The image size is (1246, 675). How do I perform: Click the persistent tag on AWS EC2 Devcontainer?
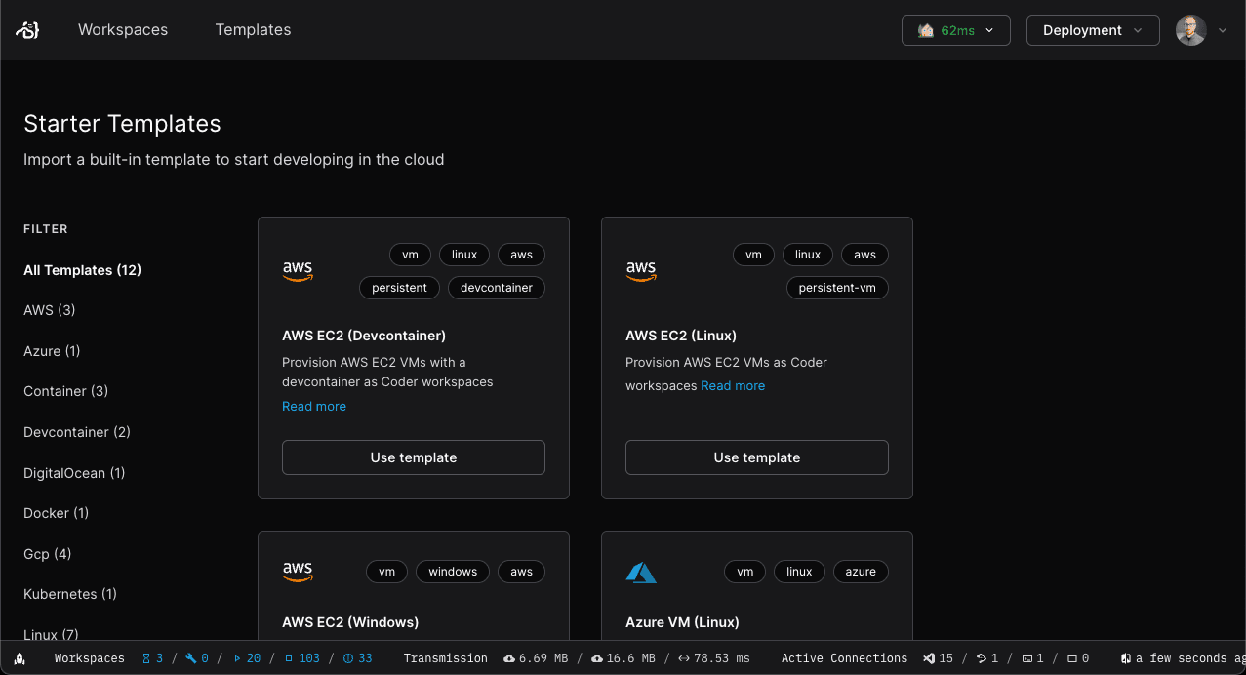point(400,288)
